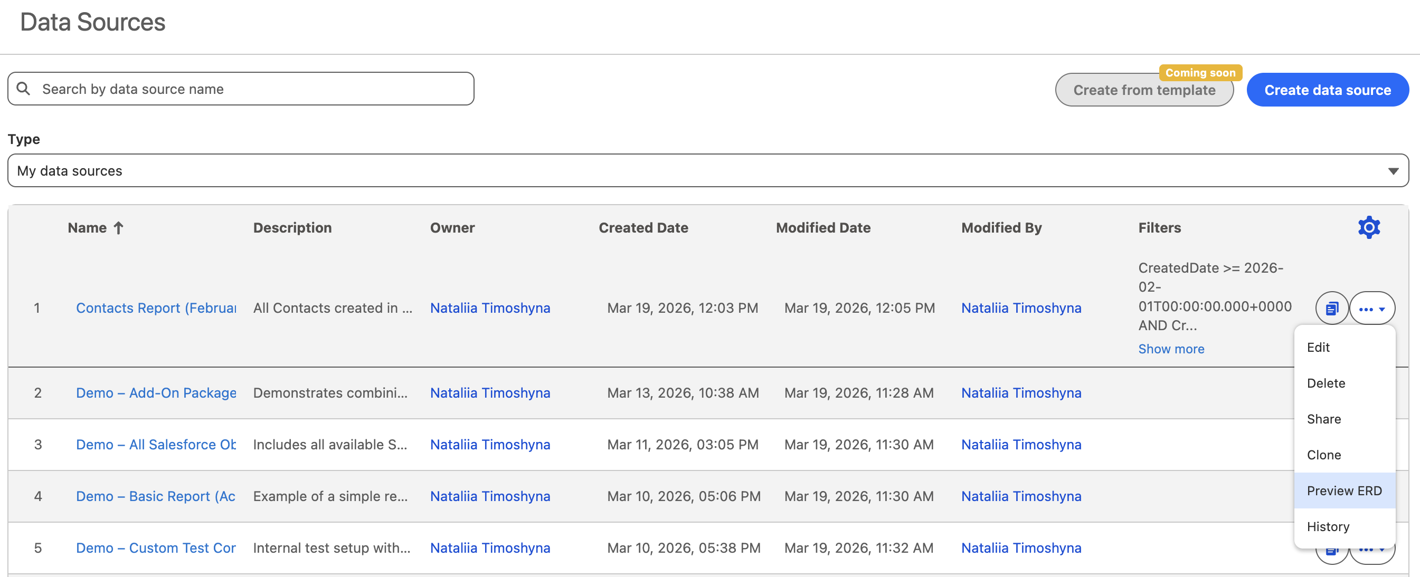Expand filters with Show more link
1420x577 pixels.
click(1171, 349)
